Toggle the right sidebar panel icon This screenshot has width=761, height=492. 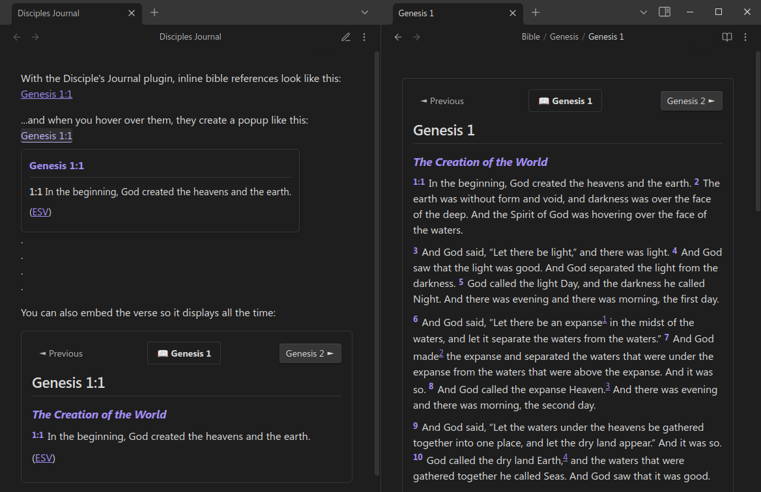click(665, 12)
